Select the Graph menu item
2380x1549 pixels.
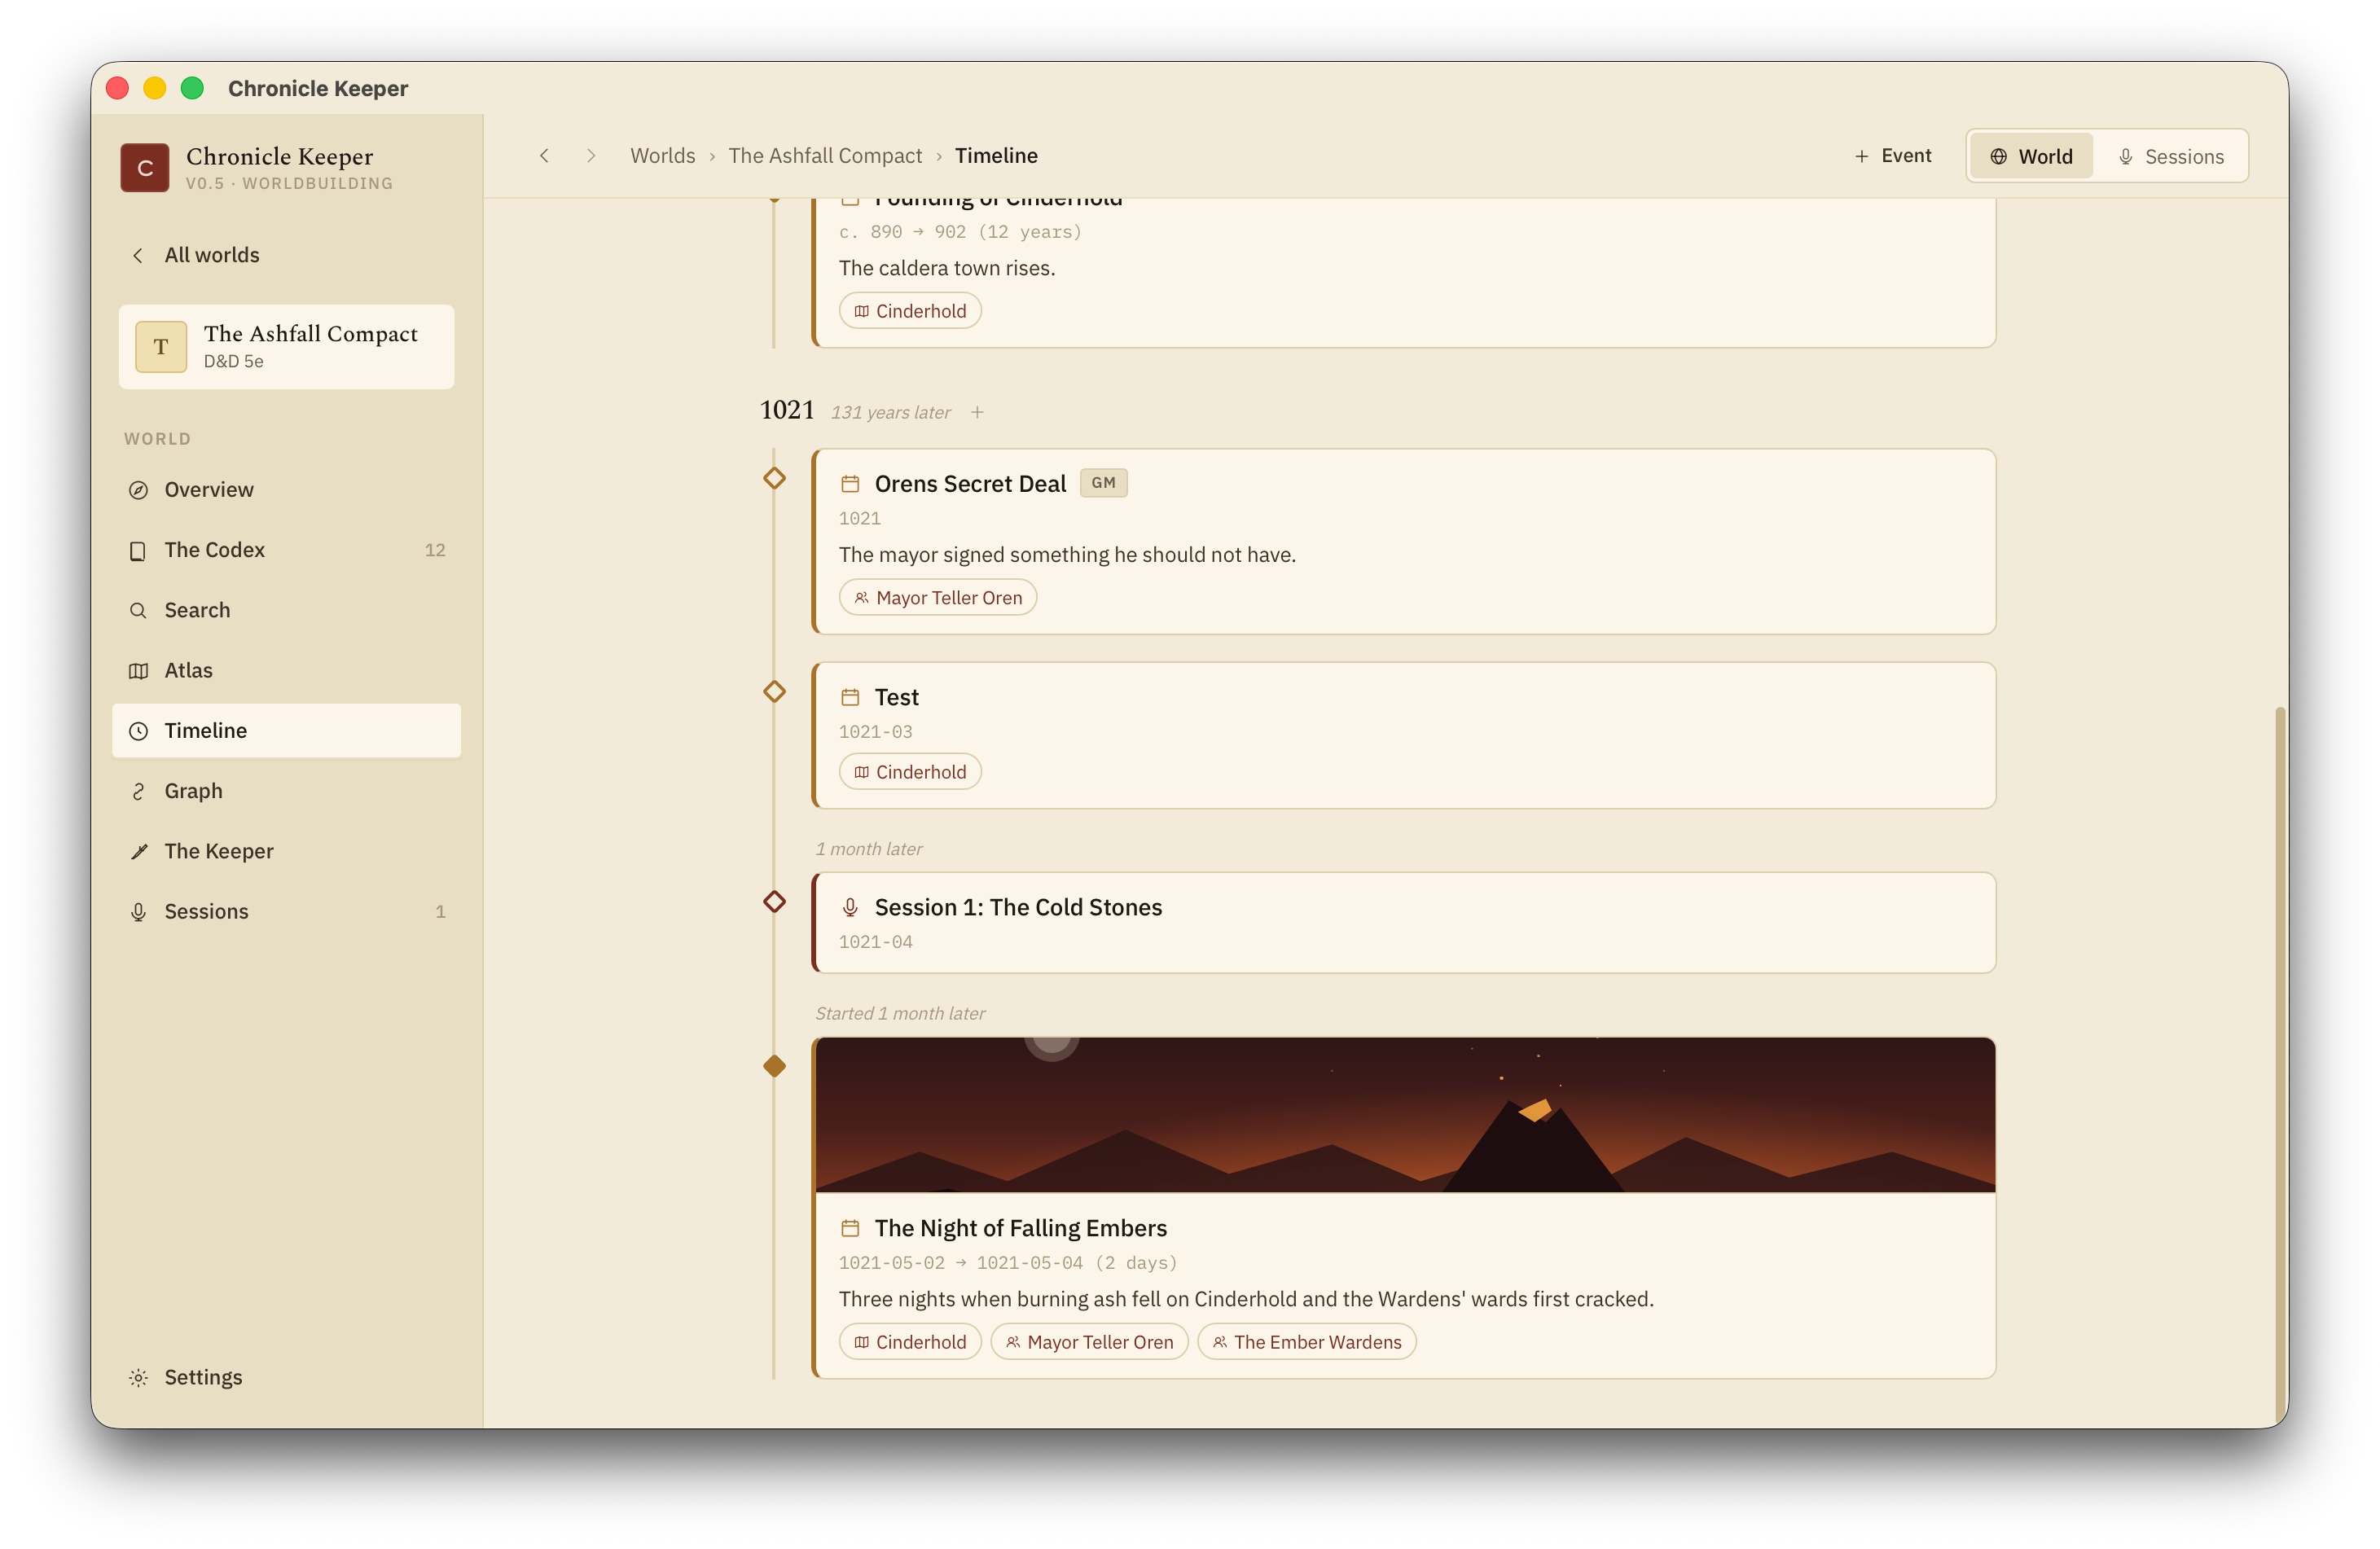(x=287, y=791)
